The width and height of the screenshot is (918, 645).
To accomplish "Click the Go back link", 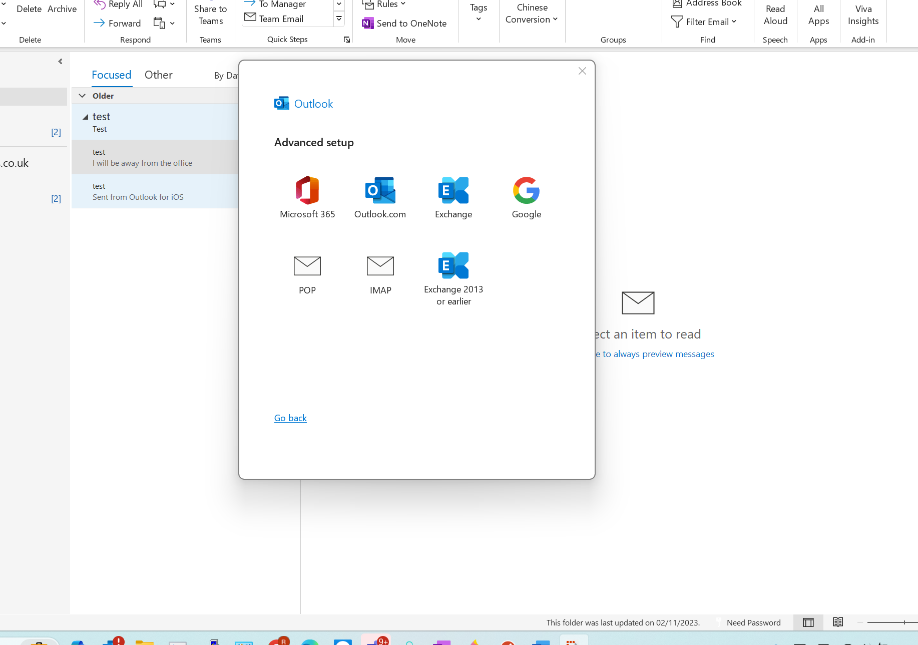I will pyautogui.click(x=290, y=418).
